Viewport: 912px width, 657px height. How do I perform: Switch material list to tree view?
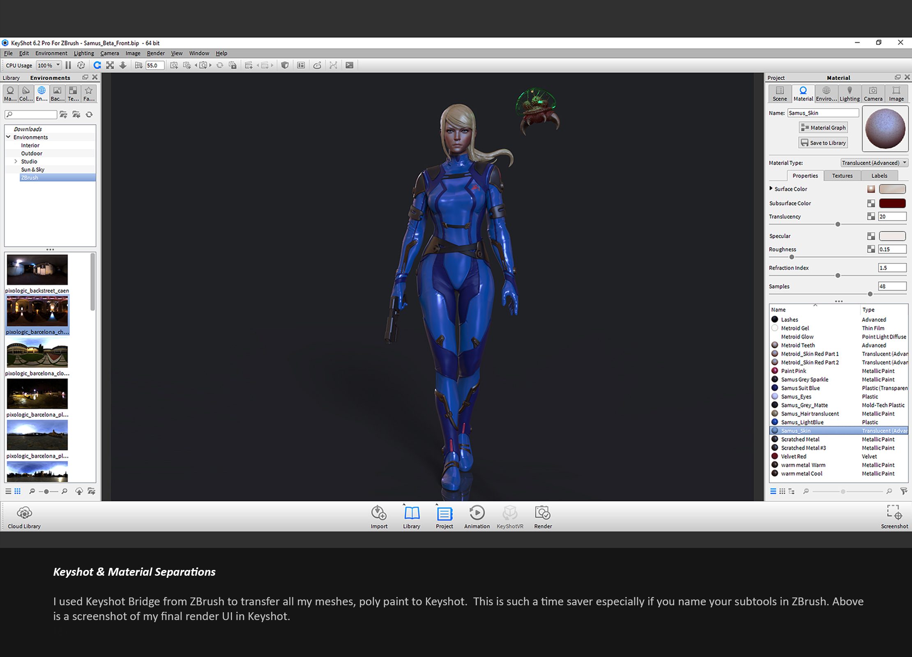pos(791,491)
